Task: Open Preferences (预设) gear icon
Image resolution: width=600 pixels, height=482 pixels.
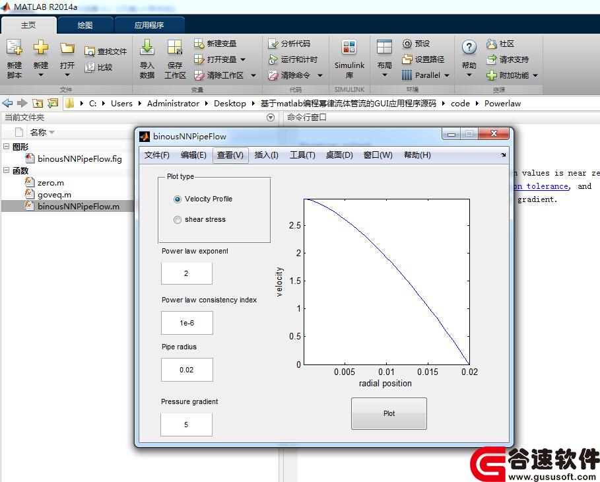Action: pos(407,44)
